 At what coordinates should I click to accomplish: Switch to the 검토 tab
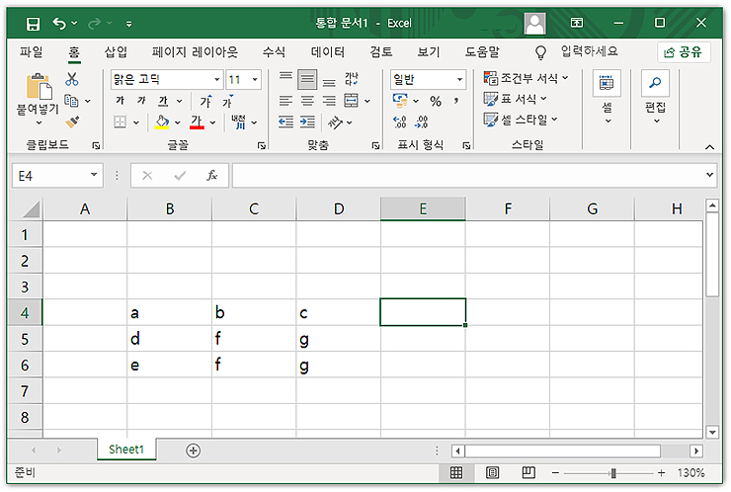tap(381, 51)
